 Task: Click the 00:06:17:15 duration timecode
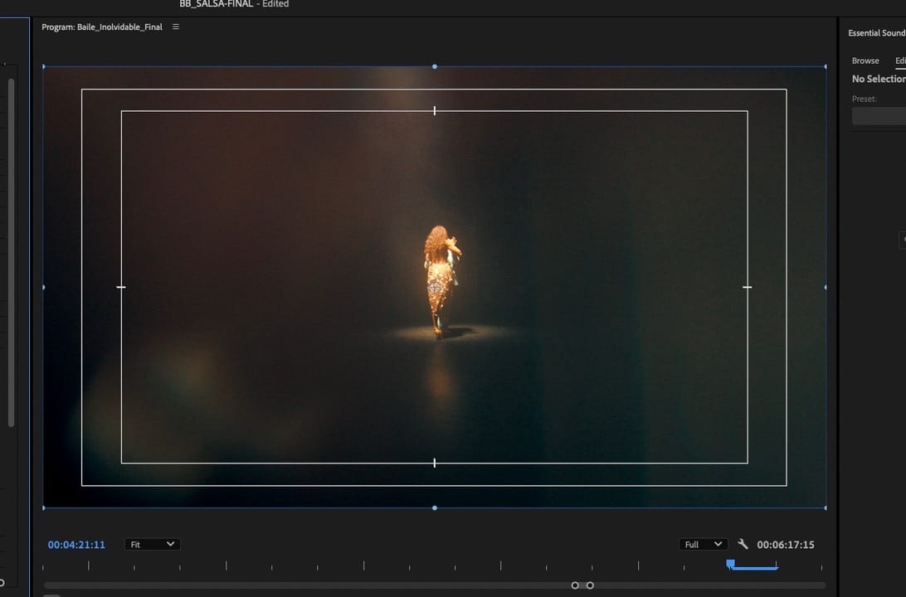pos(785,545)
